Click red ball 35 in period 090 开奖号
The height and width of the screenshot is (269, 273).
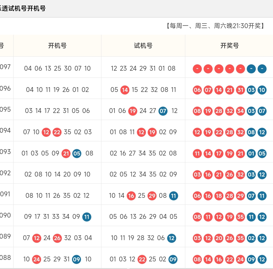(240, 217)
